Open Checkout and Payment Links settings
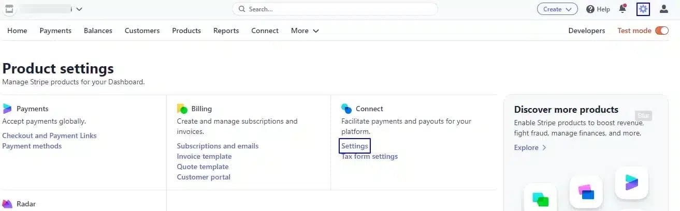This screenshot has width=680, height=211. click(x=49, y=135)
